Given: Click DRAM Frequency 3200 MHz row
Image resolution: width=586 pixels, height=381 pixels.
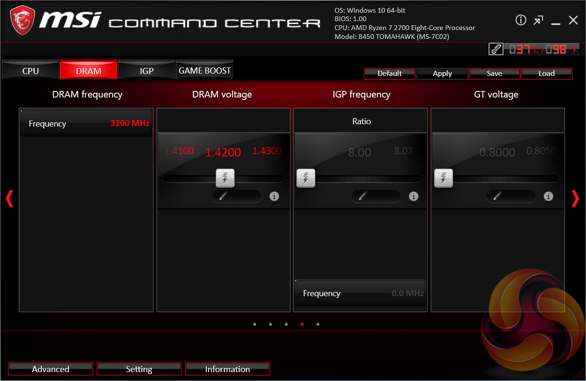Looking at the screenshot, I should click(x=86, y=123).
